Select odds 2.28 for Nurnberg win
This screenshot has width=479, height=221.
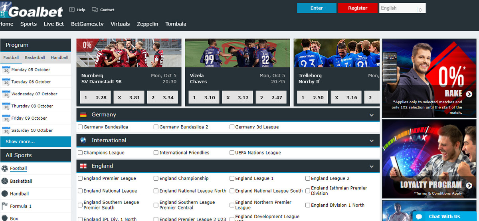coord(96,97)
